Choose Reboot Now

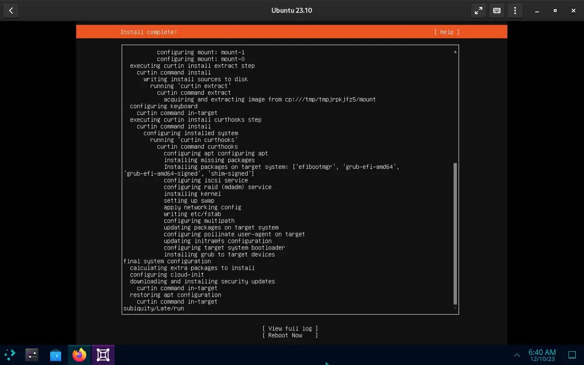point(290,335)
